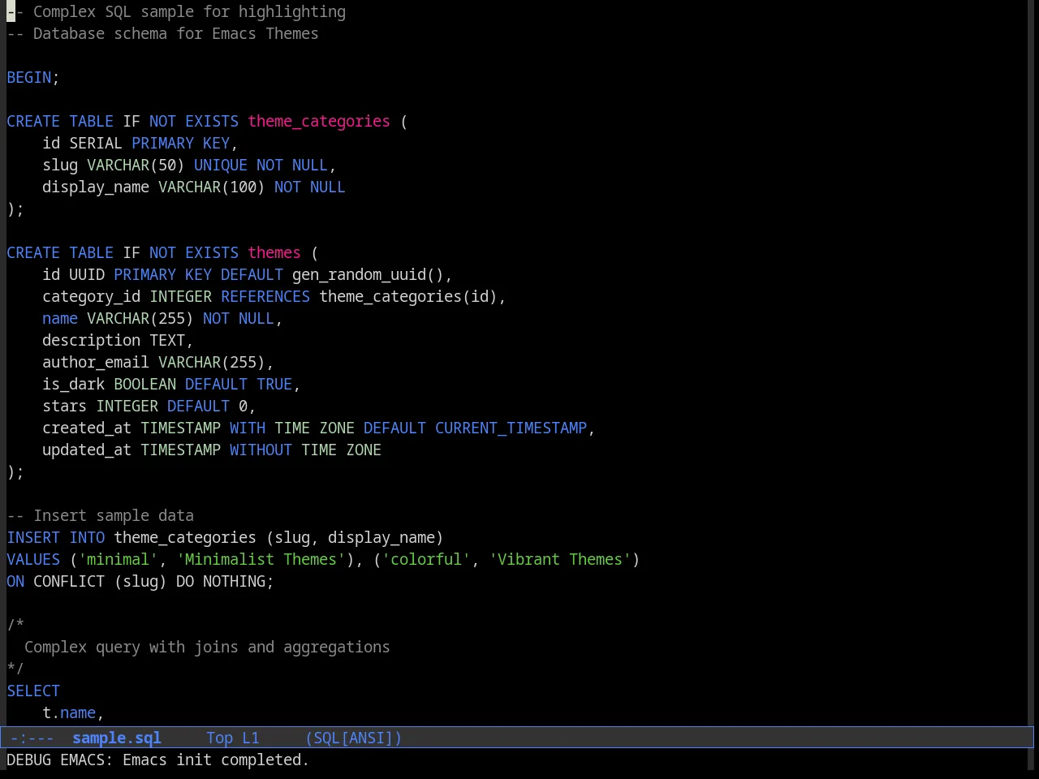
Task: Click the theme_categories table name in CREATE statement
Action: pyautogui.click(x=319, y=121)
